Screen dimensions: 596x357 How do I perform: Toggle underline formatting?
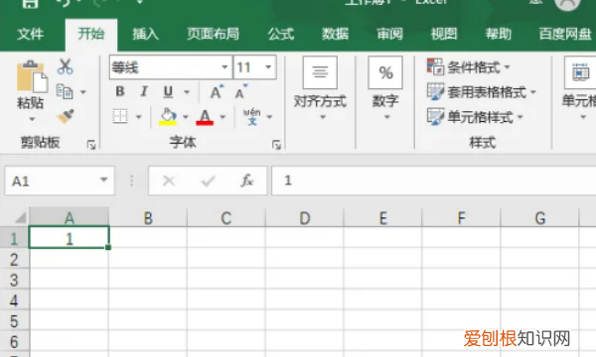pos(168,91)
